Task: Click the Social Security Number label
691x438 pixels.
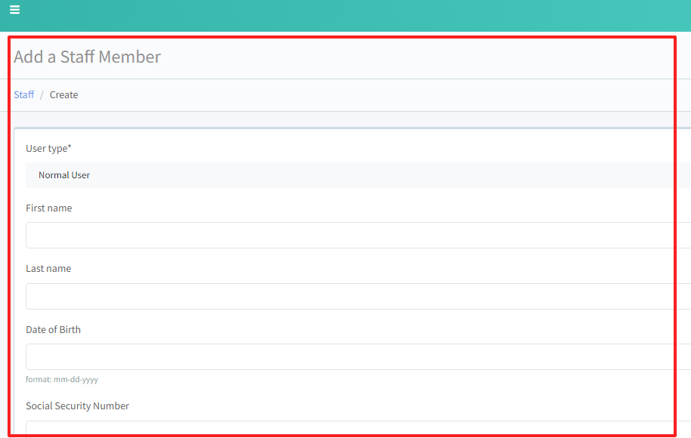Action: 77,406
